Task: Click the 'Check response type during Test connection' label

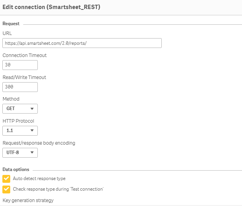Action: click(x=58, y=189)
